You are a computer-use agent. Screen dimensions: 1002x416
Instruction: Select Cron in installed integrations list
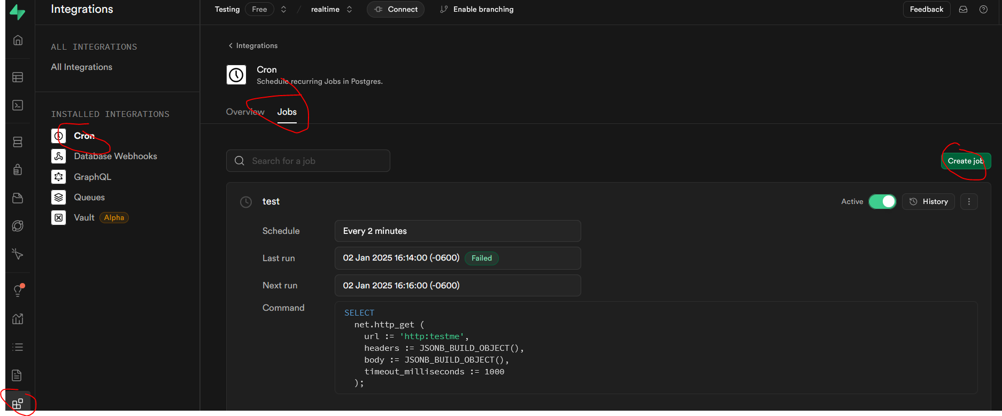coord(84,136)
